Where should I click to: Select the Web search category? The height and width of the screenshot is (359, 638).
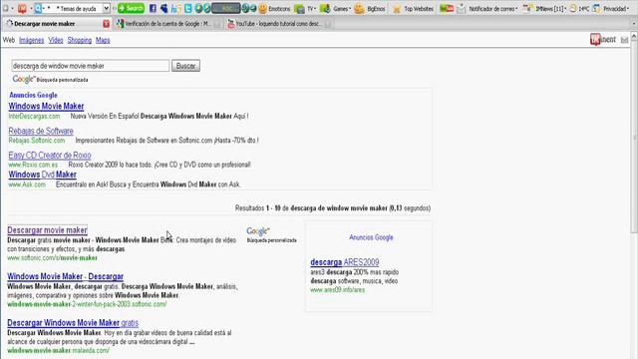[9, 40]
